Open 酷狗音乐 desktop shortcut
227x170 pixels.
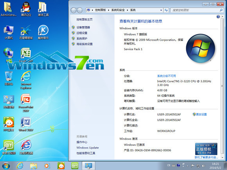tap(43, 32)
